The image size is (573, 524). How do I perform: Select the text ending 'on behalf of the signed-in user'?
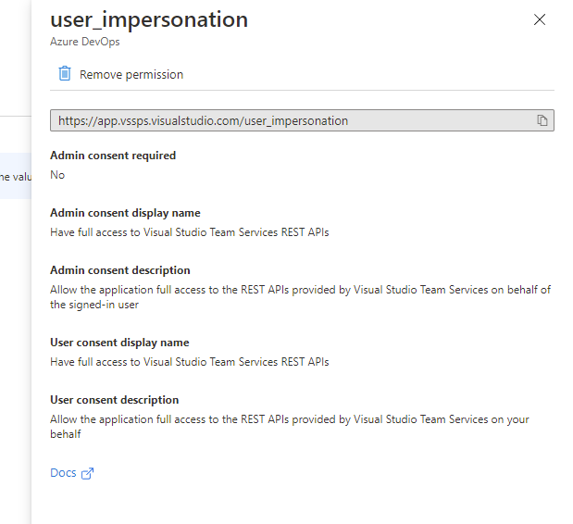301,297
